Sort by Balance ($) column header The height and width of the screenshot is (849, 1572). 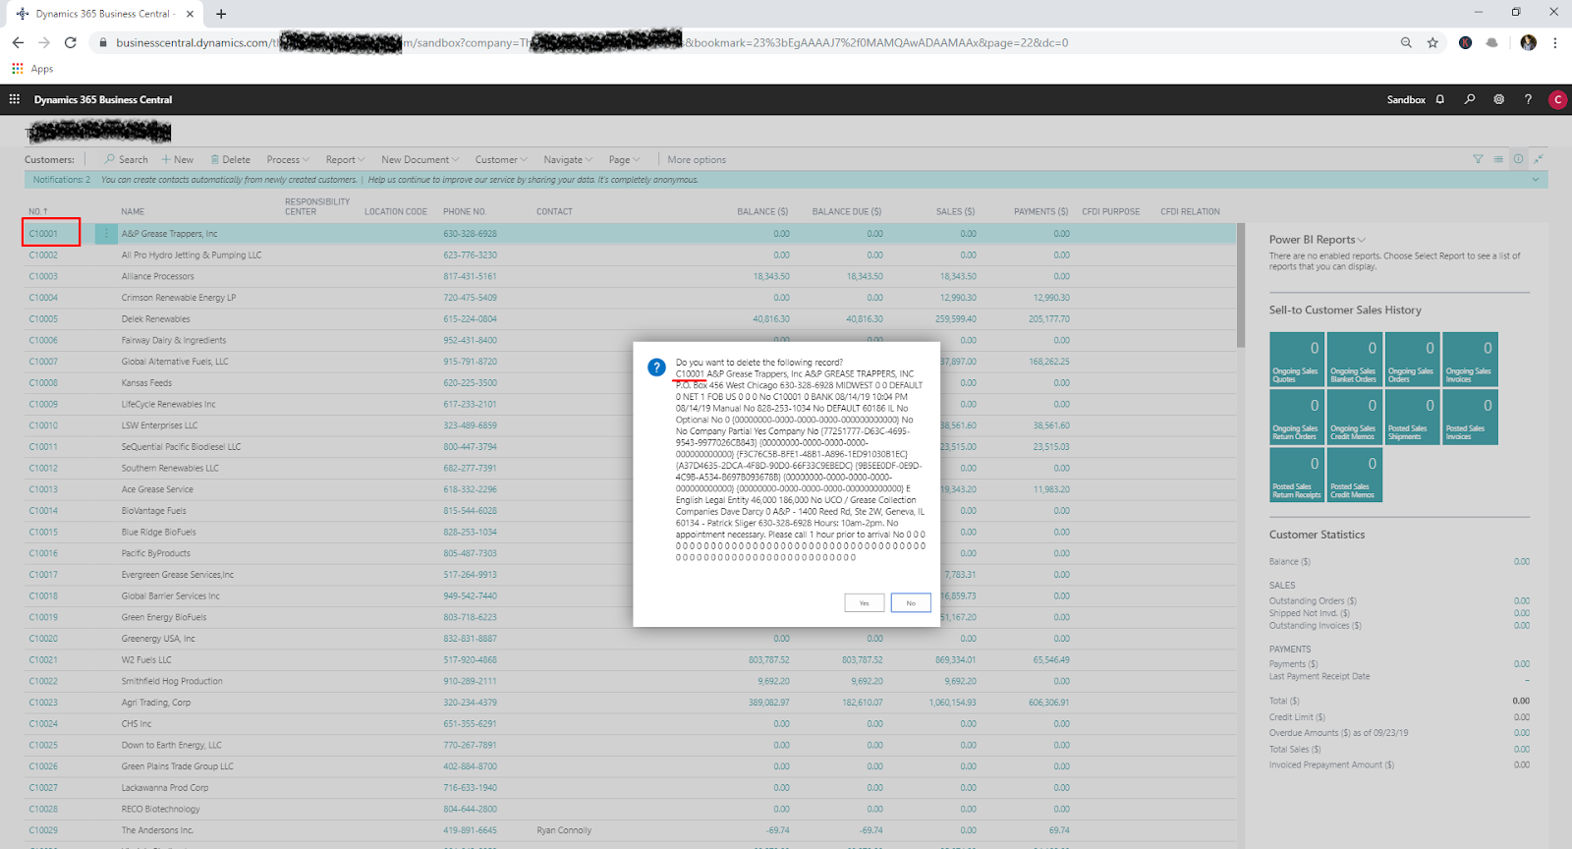pyautogui.click(x=762, y=212)
